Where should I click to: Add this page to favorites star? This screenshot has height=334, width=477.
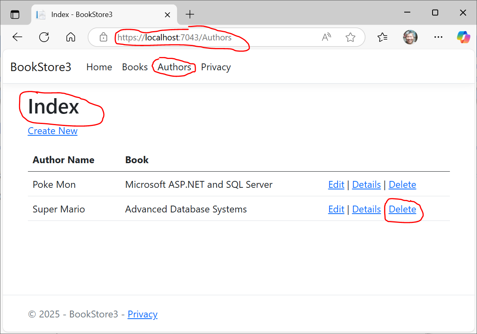(350, 37)
